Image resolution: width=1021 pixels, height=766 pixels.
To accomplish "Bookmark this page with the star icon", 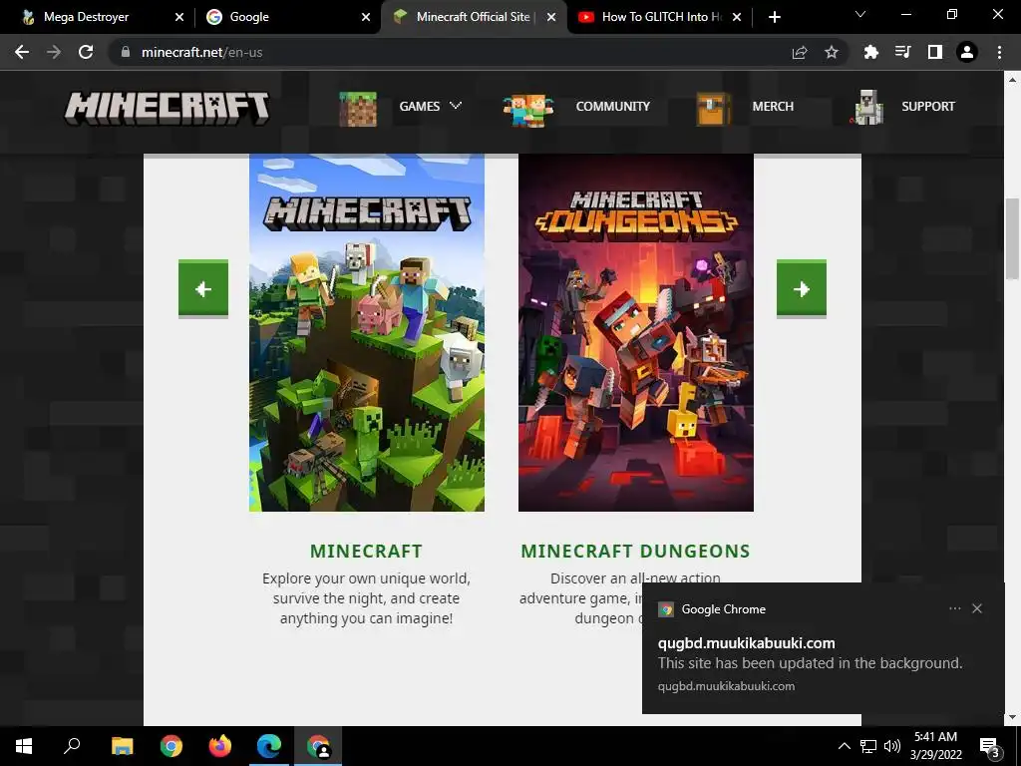I will (832, 52).
